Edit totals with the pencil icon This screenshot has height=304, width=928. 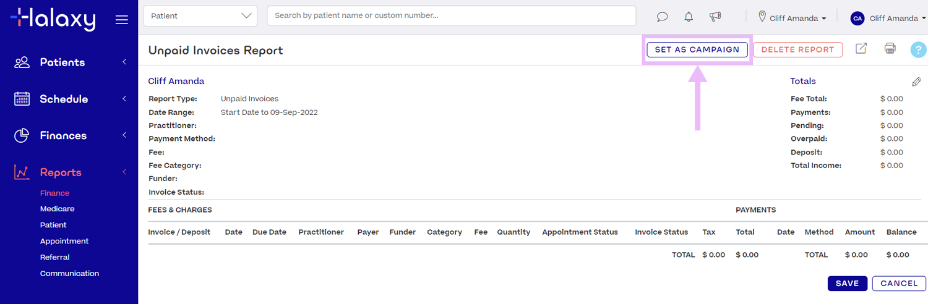point(916,82)
